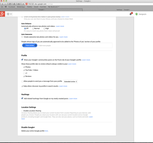Enable Location Sharing checkbox
Viewport: 153px width, 143px height.
tap(22, 111)
